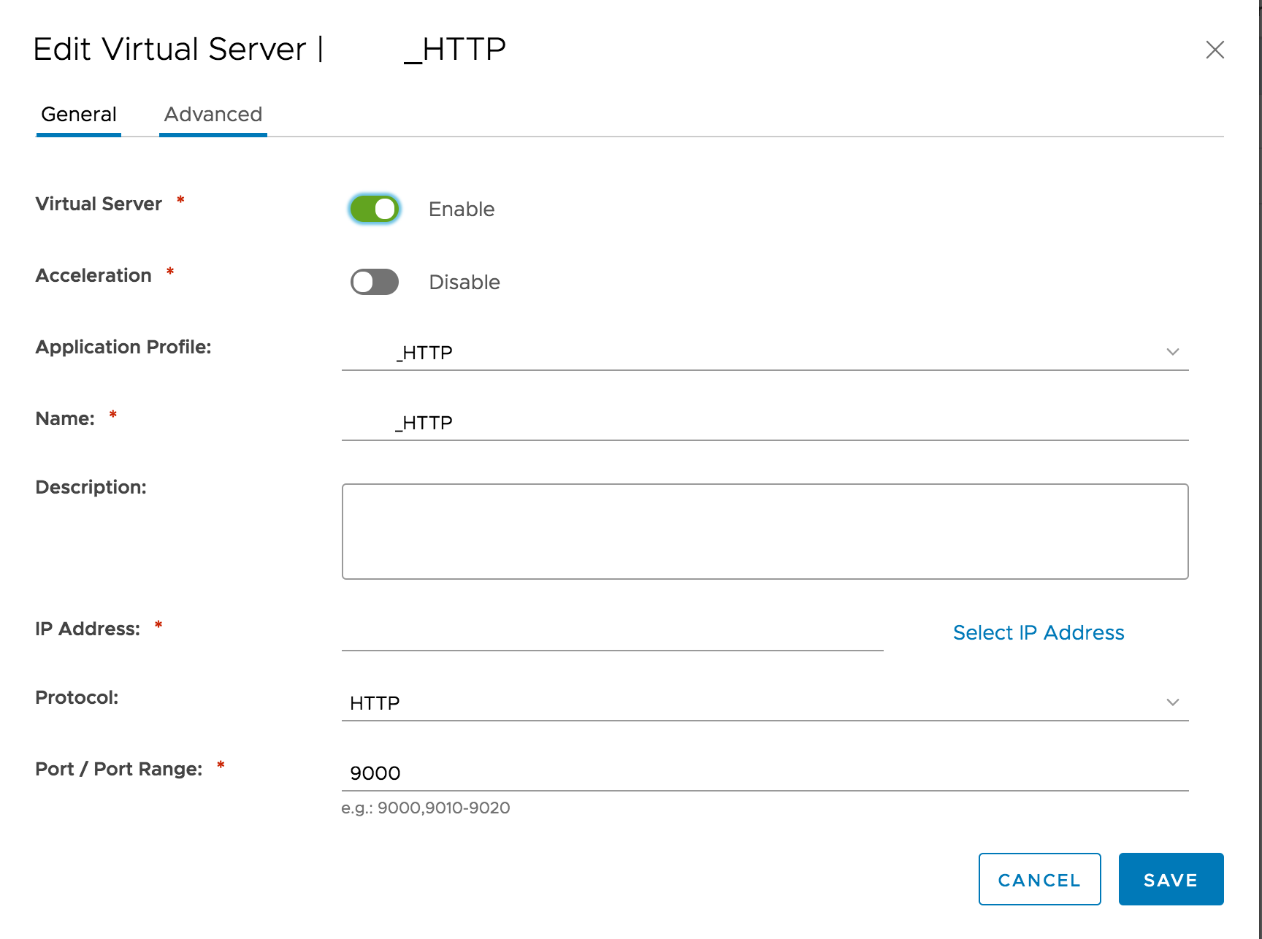This screenshot has height=939, width=1262.
Task: Open the Protocol dropdown
Action: click(x=765, y=702)
